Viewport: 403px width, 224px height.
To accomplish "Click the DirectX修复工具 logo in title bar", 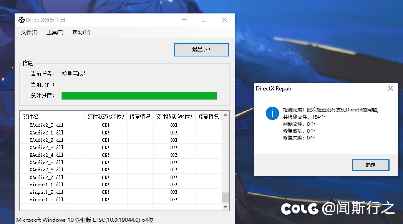I will click(21, 20).
